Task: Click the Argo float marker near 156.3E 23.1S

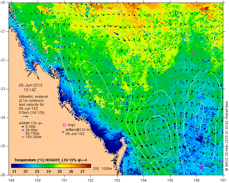Action: point(205,92)
